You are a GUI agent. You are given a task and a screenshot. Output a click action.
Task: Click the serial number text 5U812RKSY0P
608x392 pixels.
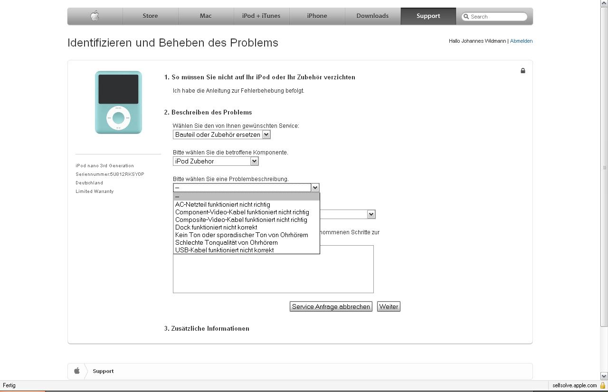pos(127,174)
